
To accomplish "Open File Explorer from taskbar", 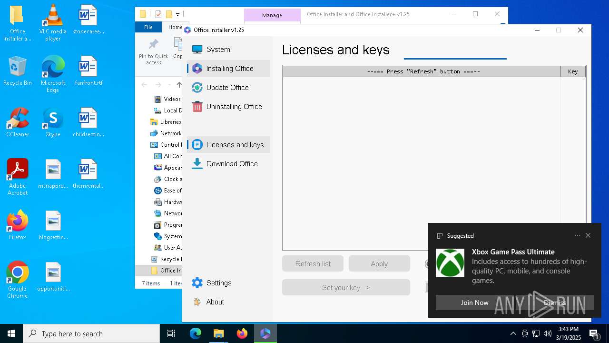I will click(x=218, y=333).
